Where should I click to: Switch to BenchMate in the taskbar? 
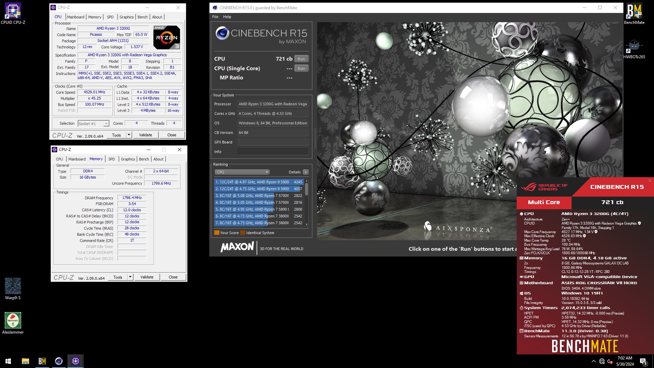42,361
